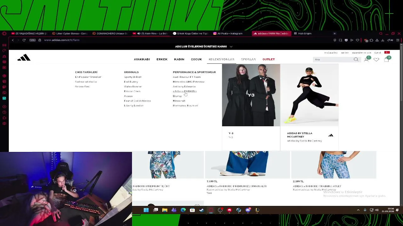Click the heart bookmark icon in address bar
This screenshot has height=226, width=403.
point(357,40)
